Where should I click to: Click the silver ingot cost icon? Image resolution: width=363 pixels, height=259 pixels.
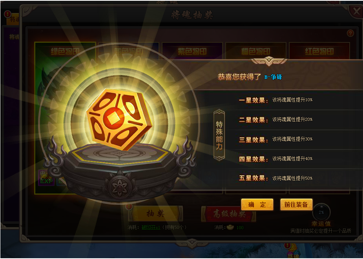tap(230, 227)
